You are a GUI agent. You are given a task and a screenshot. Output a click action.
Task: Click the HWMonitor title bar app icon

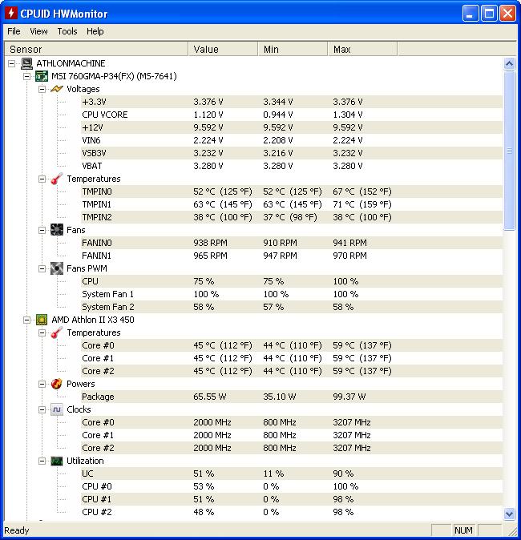(x=11, y=13)
